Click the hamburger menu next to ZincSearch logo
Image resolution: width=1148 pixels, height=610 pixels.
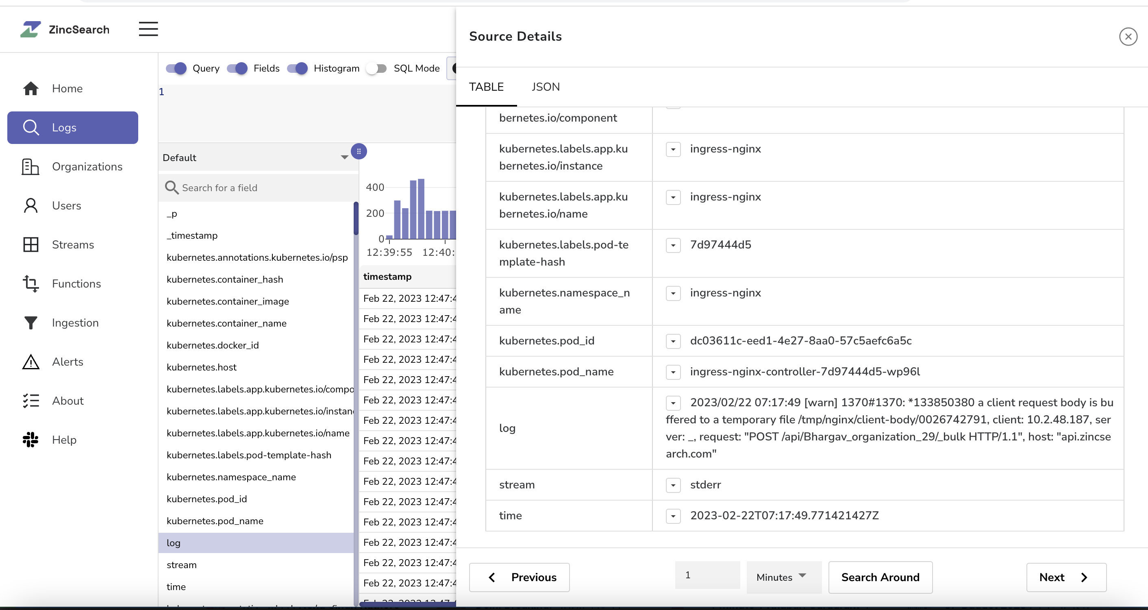[x=148, y=28]
